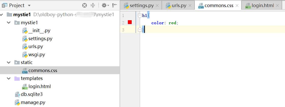The height and width of the screenshot is (107, 285).
Task: Click the Python icon beside manage.py
Action: coord(18,102)
